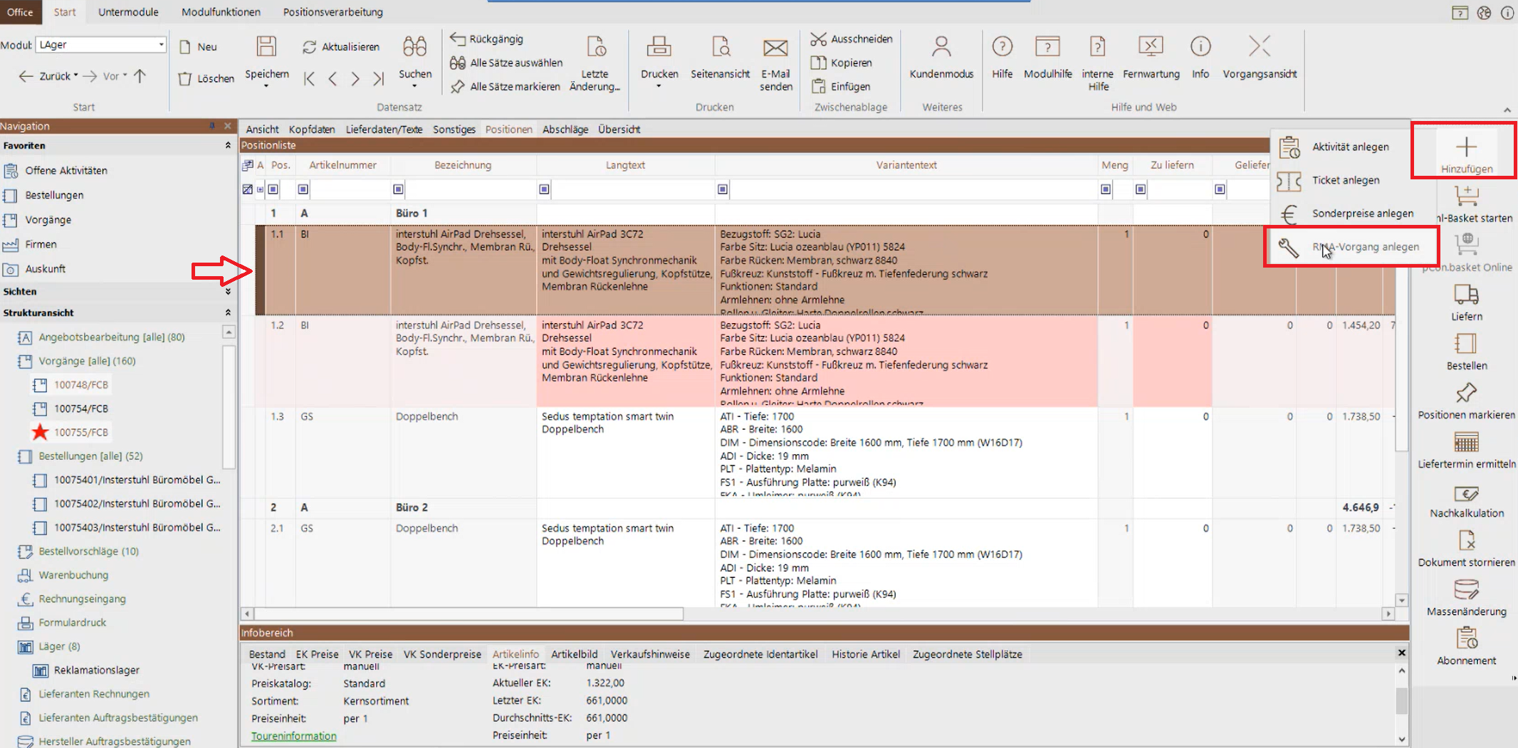Toggle filter checkbox under Artikelnummer column
Screen dimensions: 1518x748
click(303, 189)
